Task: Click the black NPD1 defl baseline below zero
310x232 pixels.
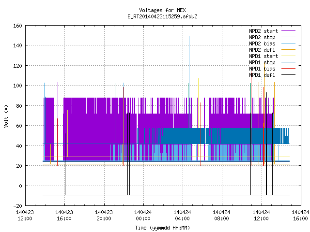Action: pos(166,195)
